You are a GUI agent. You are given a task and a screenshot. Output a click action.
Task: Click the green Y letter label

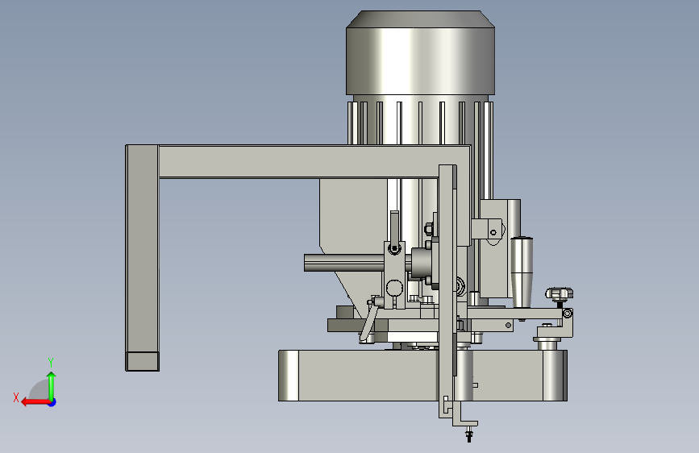click(51, 362)
